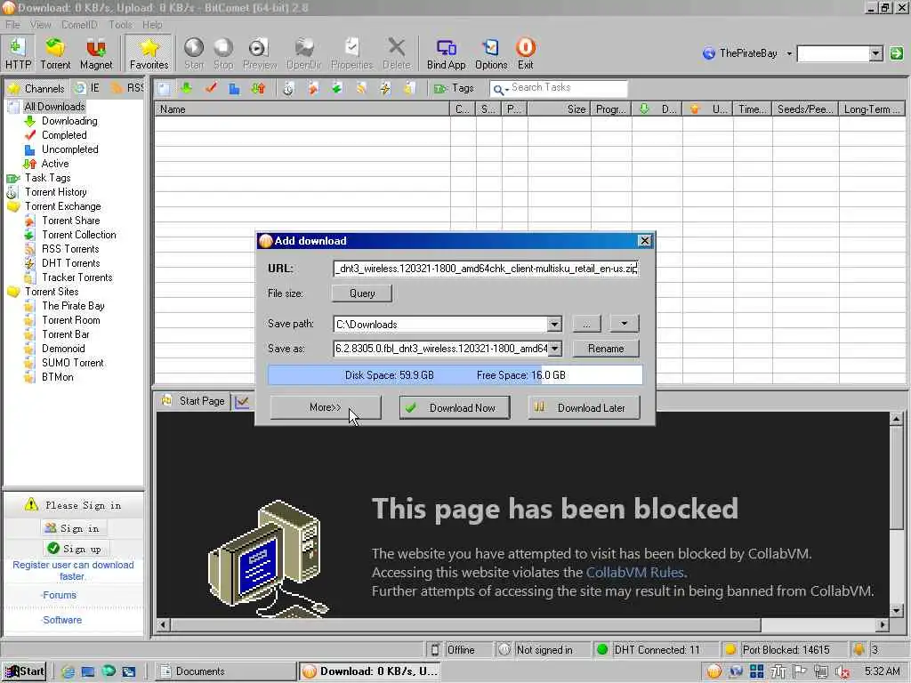
Task: Click the browse button with the three dots next to Save path
Action: tap(587, 324)
